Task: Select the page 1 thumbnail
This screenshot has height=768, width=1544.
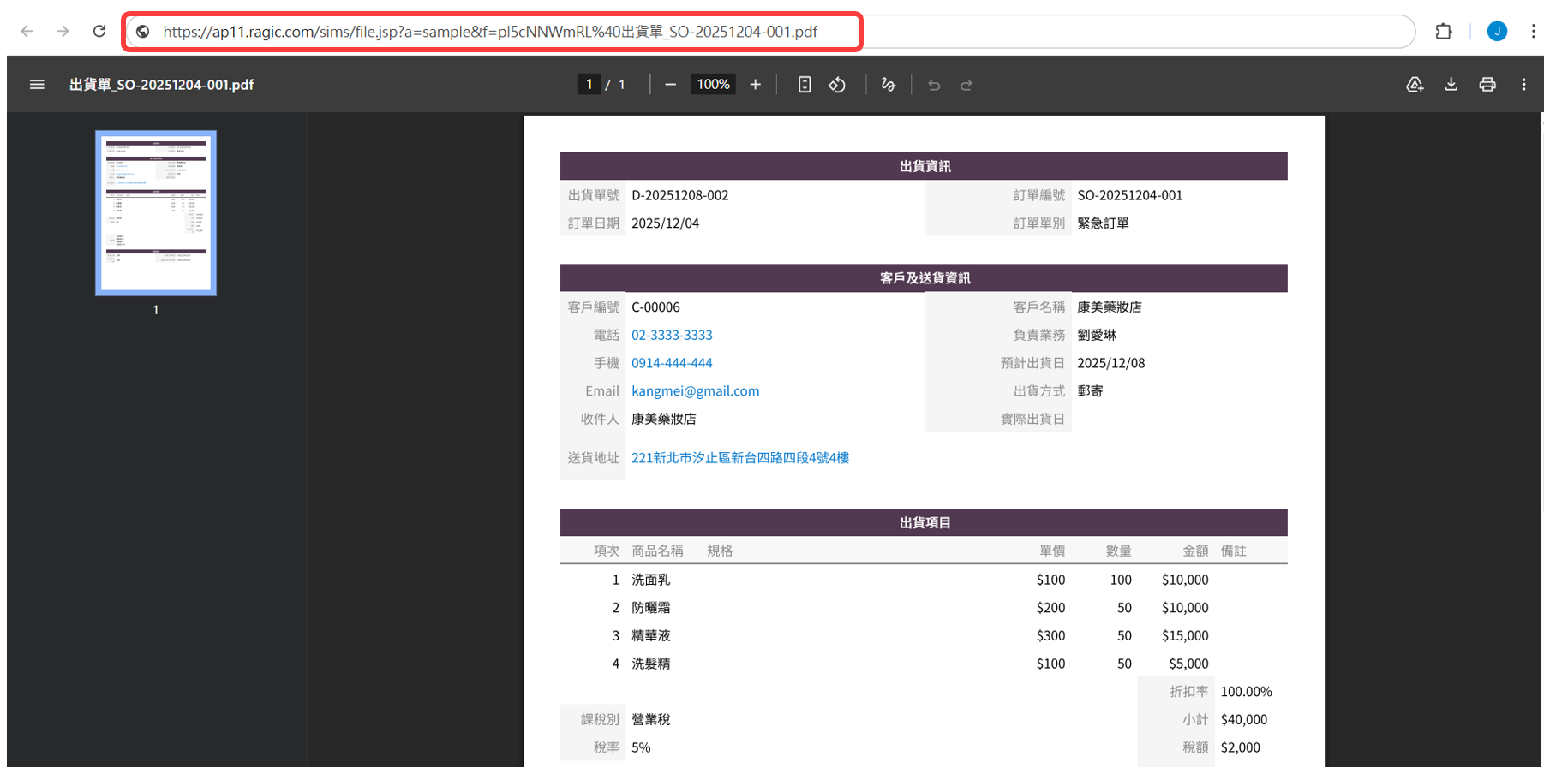Action: click(x=156, y=213)
